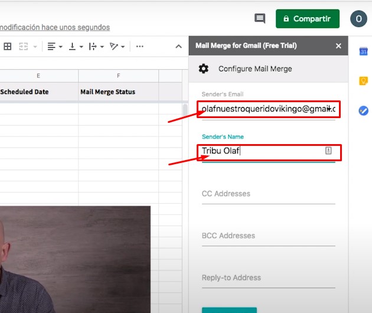
Task: Click the text rotation icon
Action: click(113, 46)
